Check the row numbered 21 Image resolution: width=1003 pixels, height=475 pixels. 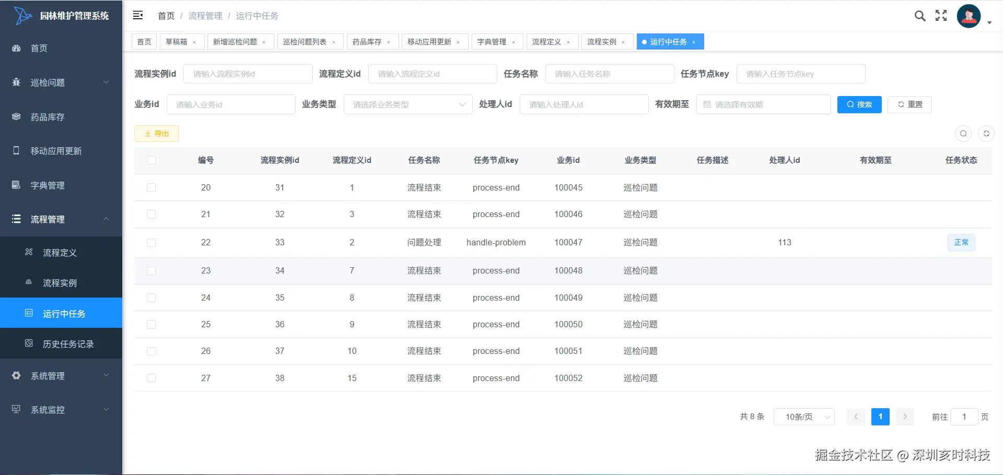click(151, 214)
